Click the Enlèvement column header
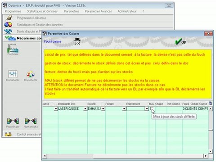 coord(133,104)
